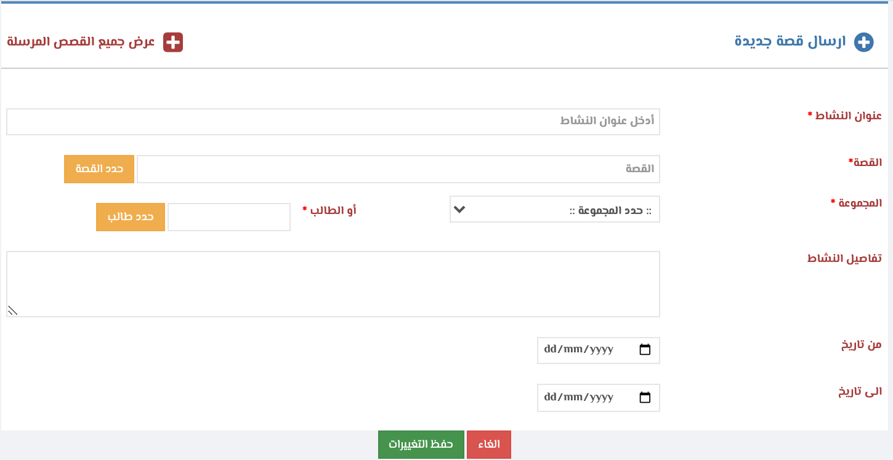Focus the عنوان النشاط text input
The image size is (893, 460).
(x=333, y=121)
